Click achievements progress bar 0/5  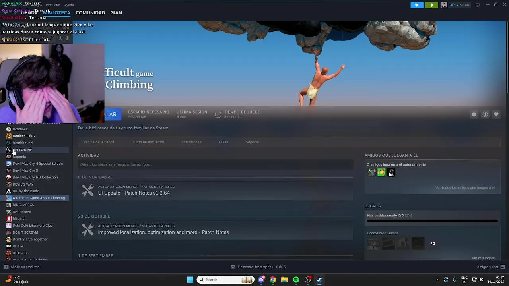[x=432, y=220]
